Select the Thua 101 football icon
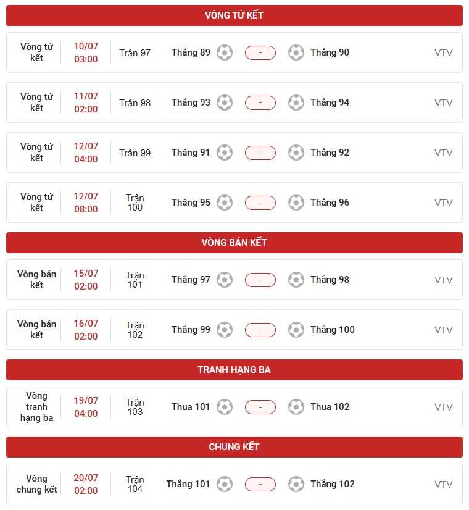The height and width of the screenshot is (510, 469). coord(225,407)
